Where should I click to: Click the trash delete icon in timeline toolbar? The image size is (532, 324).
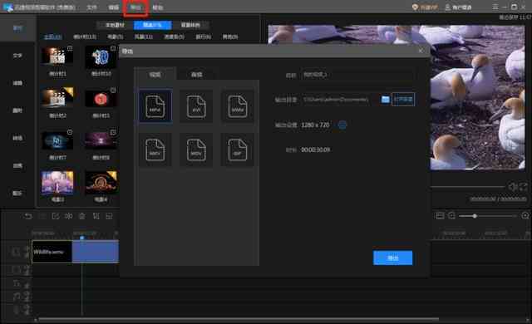[x=82, y=216]
